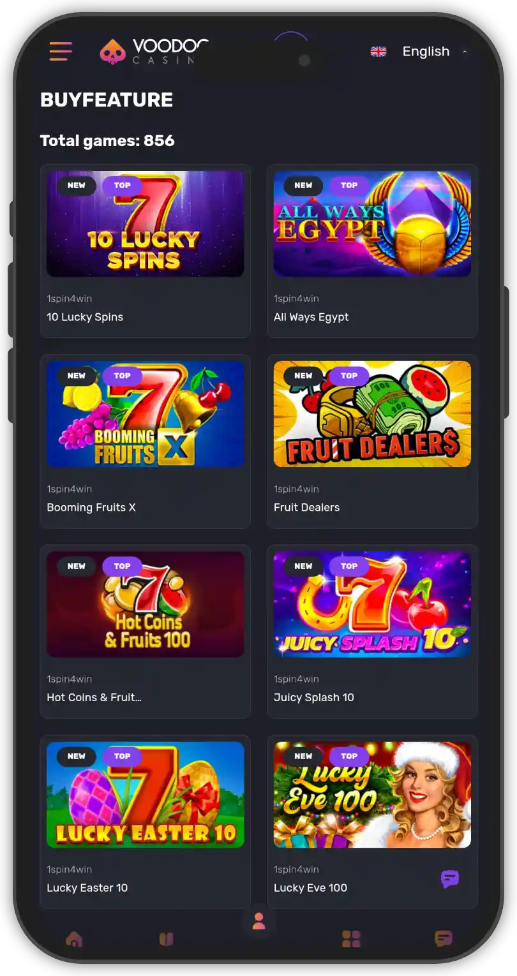This screenshot has width=517, height=976.
Task: Open the hamburger menu icon
Action: (x=61, y=51)
